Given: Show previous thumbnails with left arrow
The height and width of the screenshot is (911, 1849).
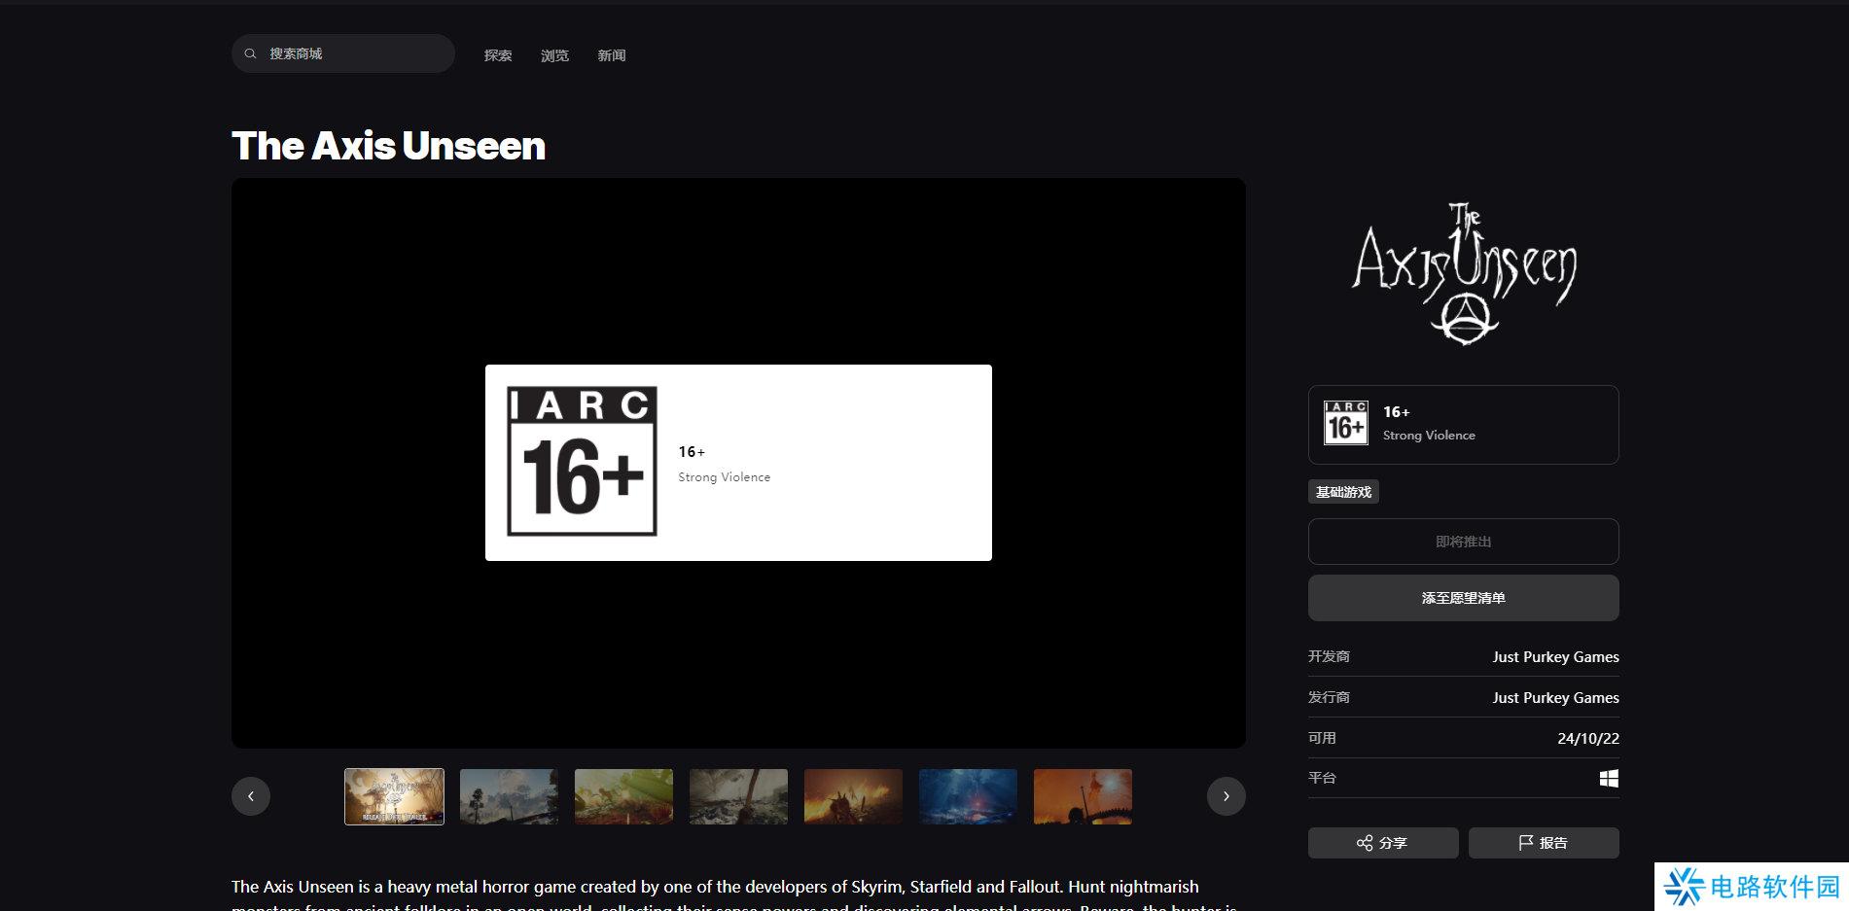Looking at the screenshot, I should (251, 796).
